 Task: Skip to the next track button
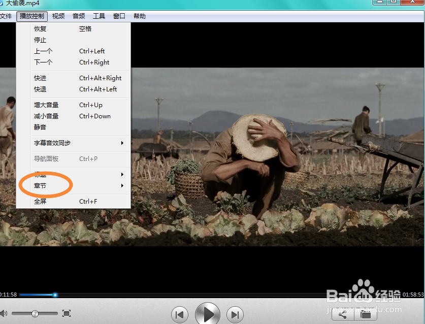235,315
